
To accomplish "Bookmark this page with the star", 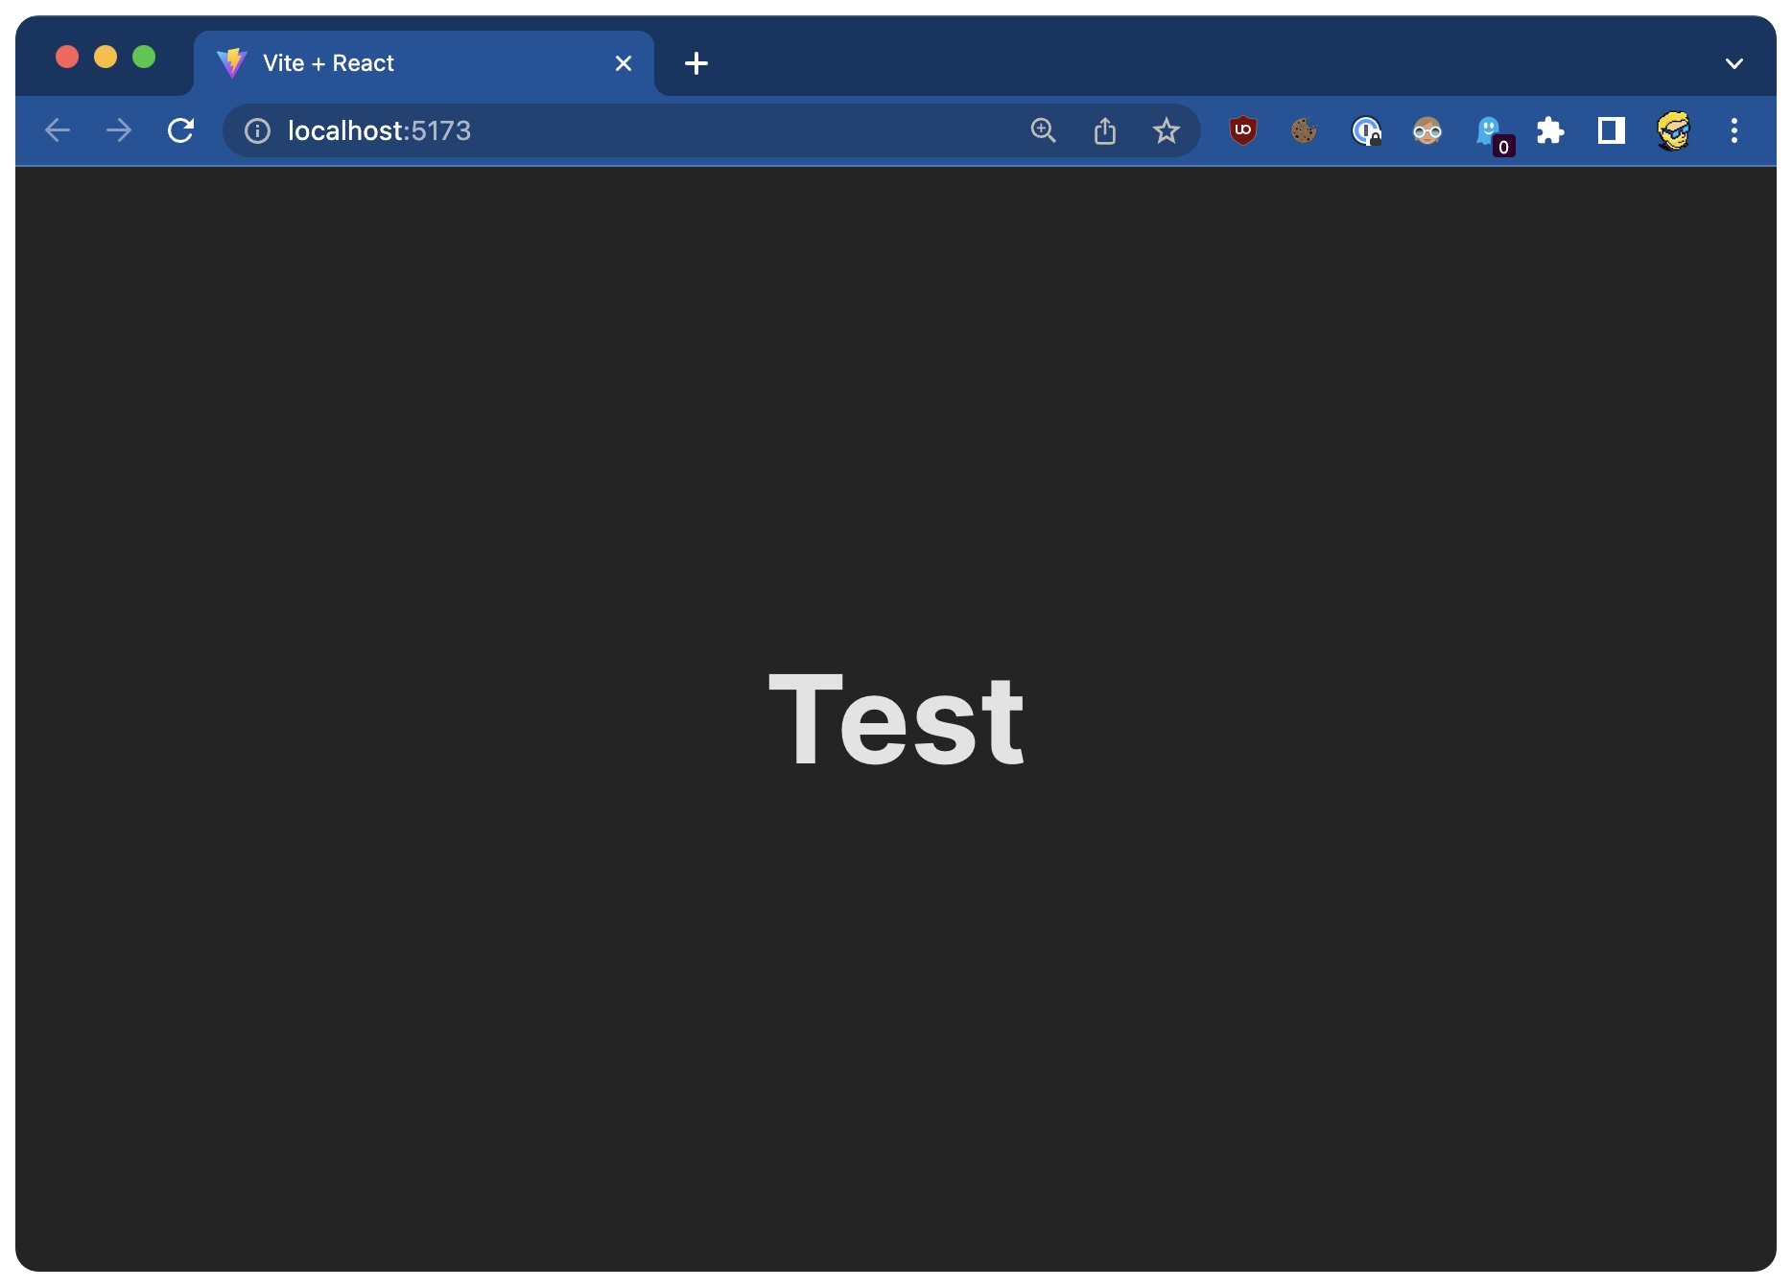I will [1167, 130].
